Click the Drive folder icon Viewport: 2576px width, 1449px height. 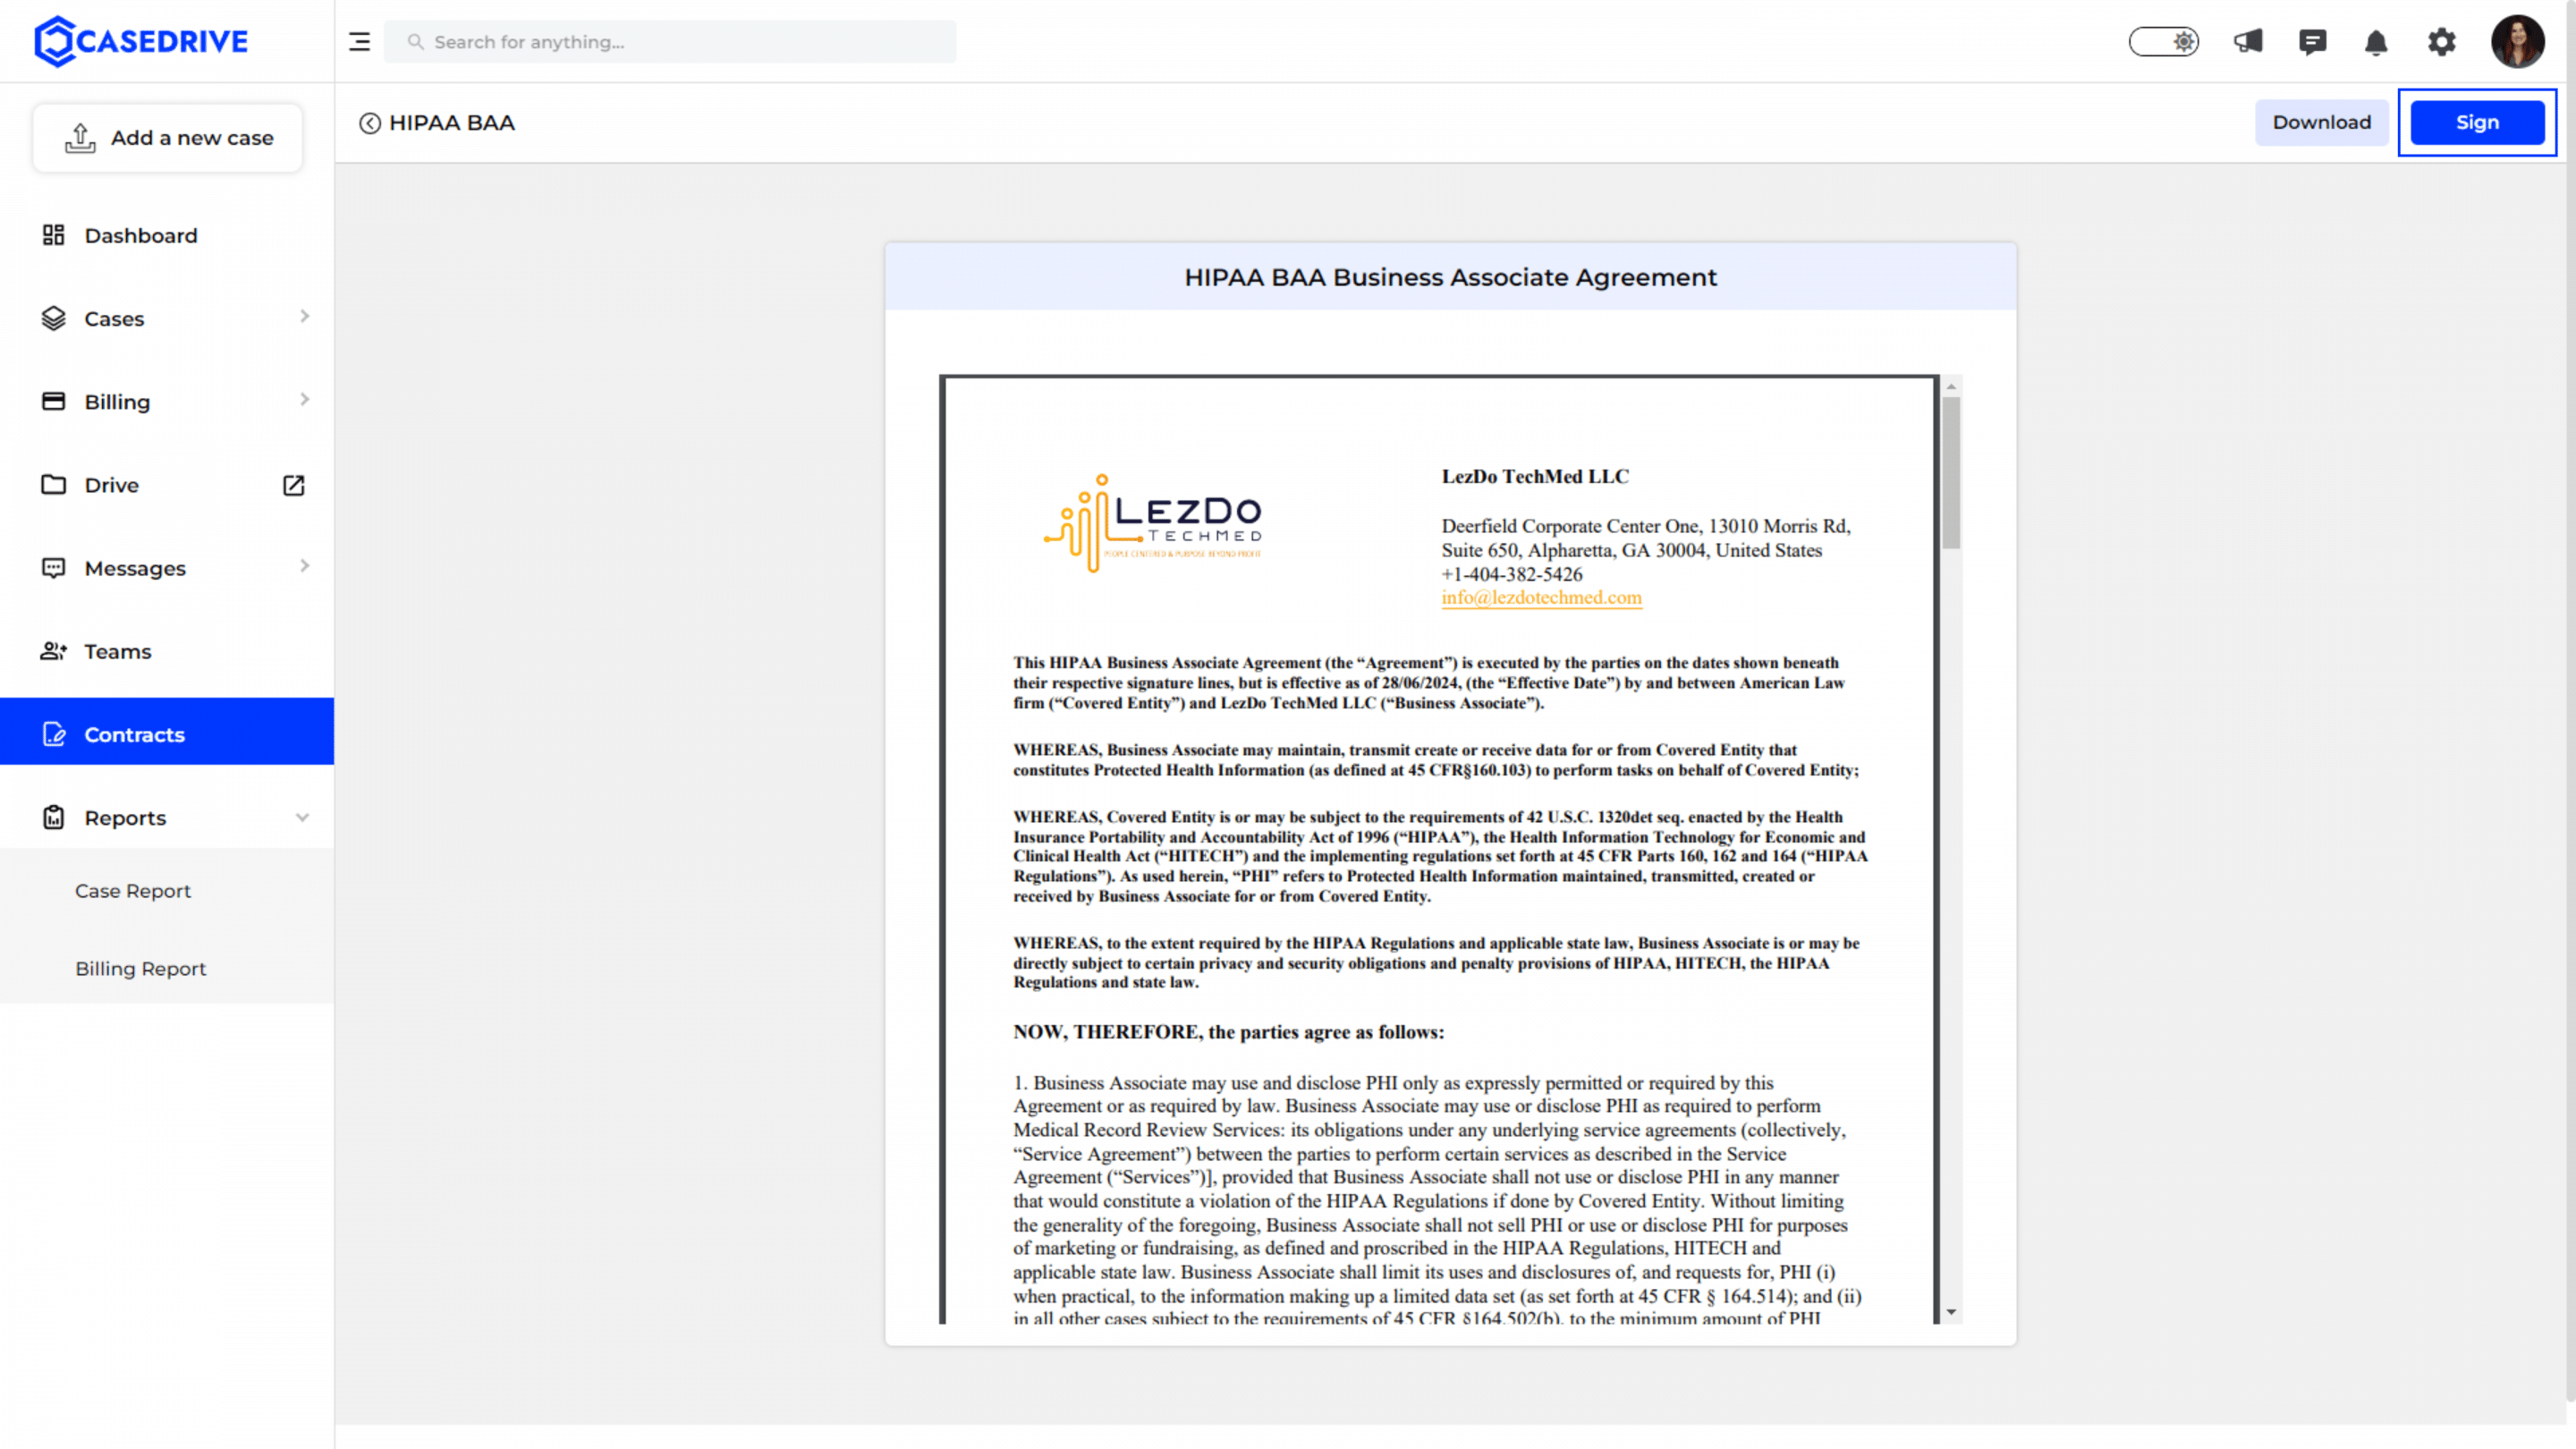[x=53, y=484]
